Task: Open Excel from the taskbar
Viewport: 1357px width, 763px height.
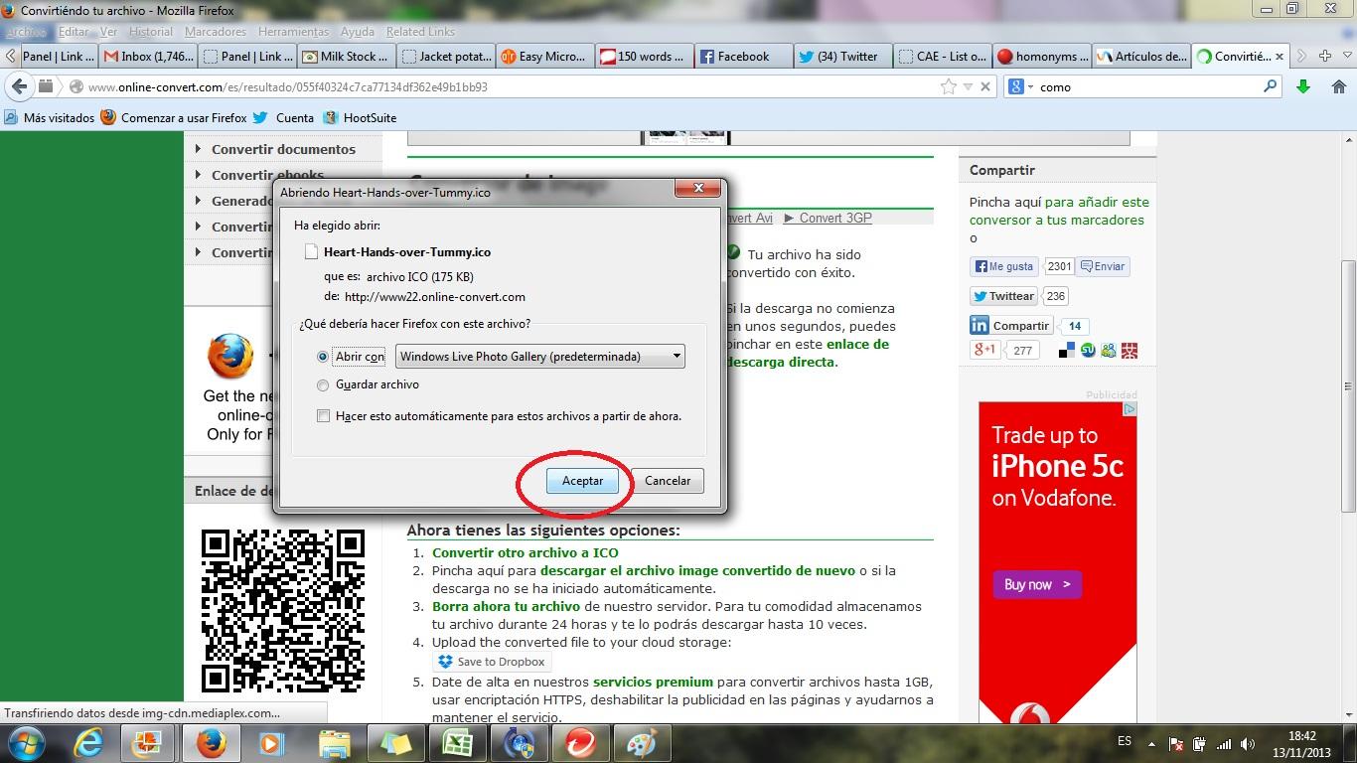Action: click(x=457, y=743)
